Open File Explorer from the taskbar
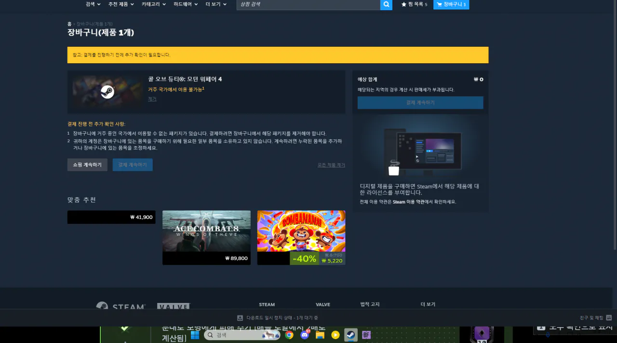The height and width of the screenshot is (343, 617). 320,335
